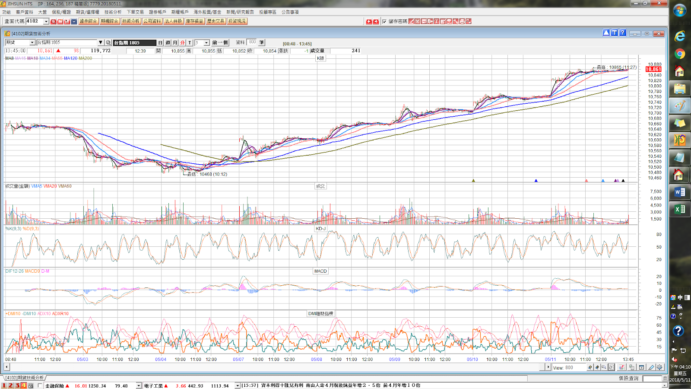Click the red save-screen icon in toolbar
The image size is (691, 389).
67,21
